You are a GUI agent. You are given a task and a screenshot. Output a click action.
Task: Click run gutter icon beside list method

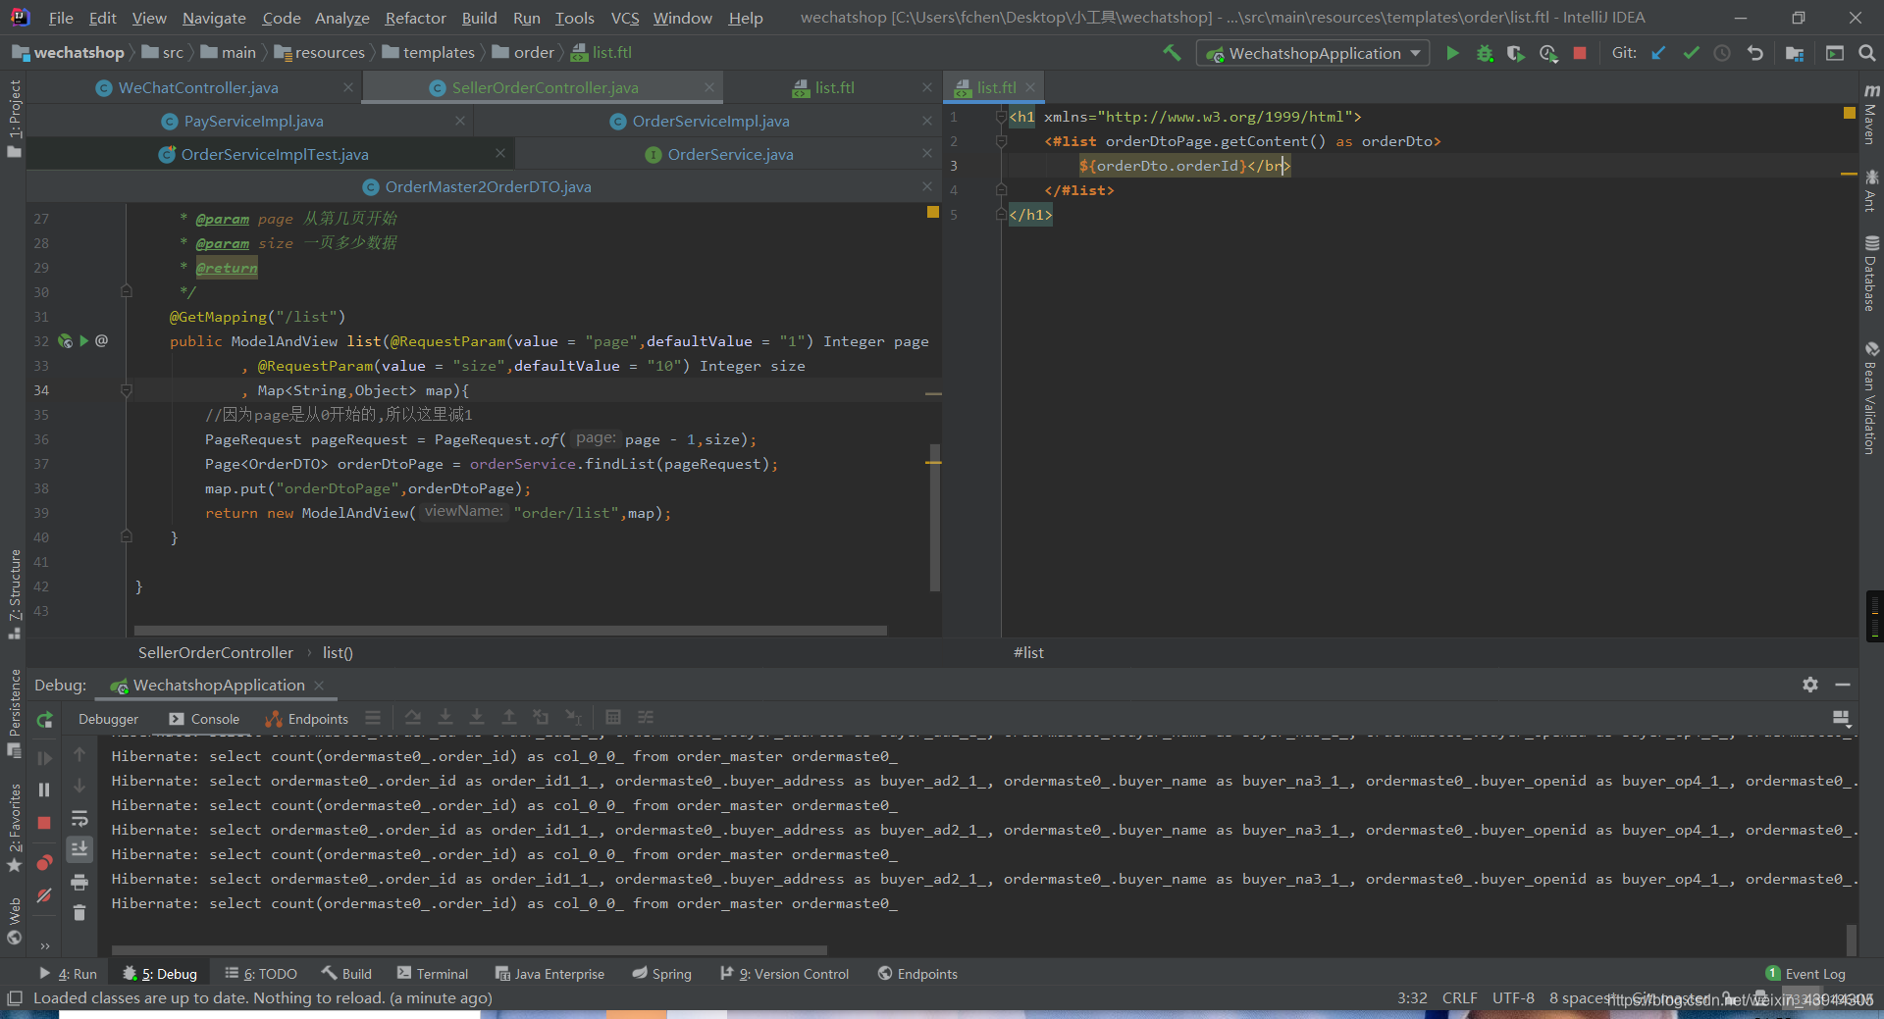tap(84, 340)
